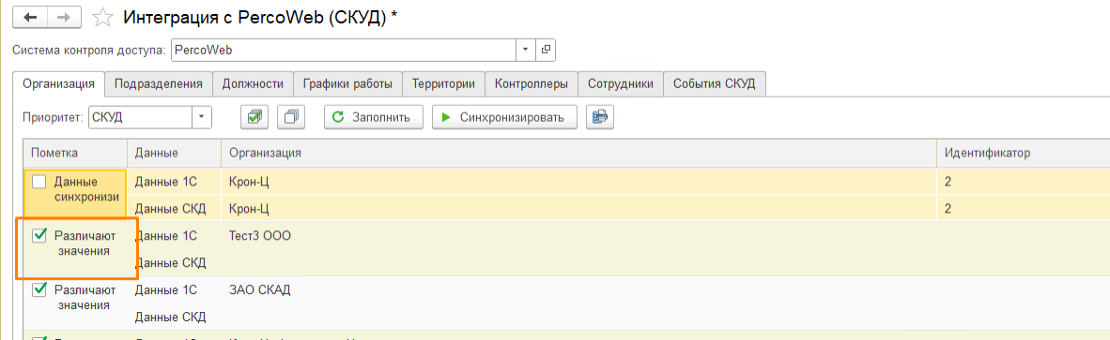Open PercoWeb record via open-form icon
The width and height of the screenshot is (1110, 340).
(x=546, y=50)
